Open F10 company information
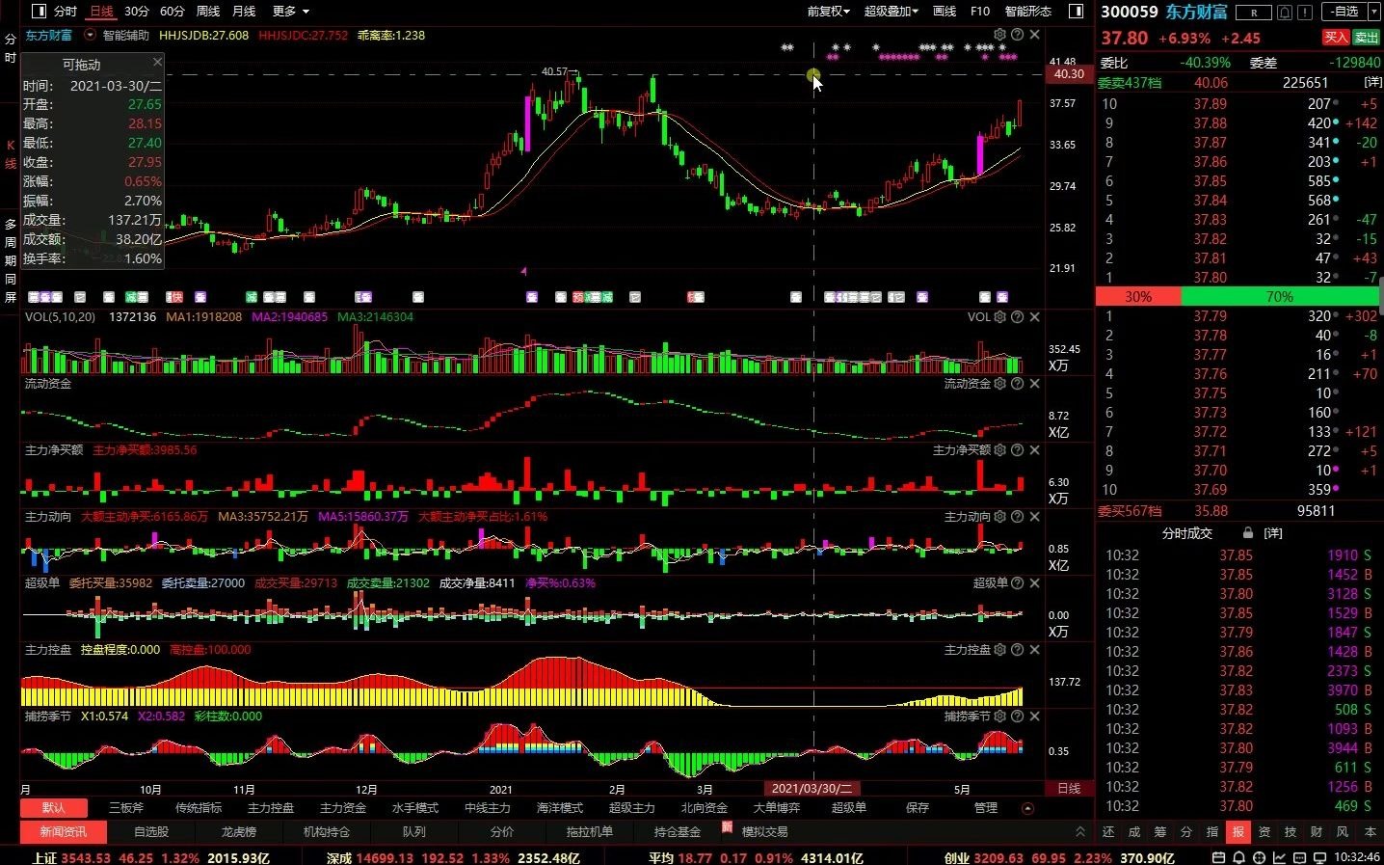This screenshot has height=865, width=1384. coord(980,12)
